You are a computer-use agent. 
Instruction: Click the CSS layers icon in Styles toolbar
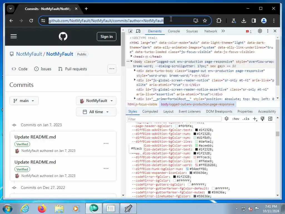[227, 119]
